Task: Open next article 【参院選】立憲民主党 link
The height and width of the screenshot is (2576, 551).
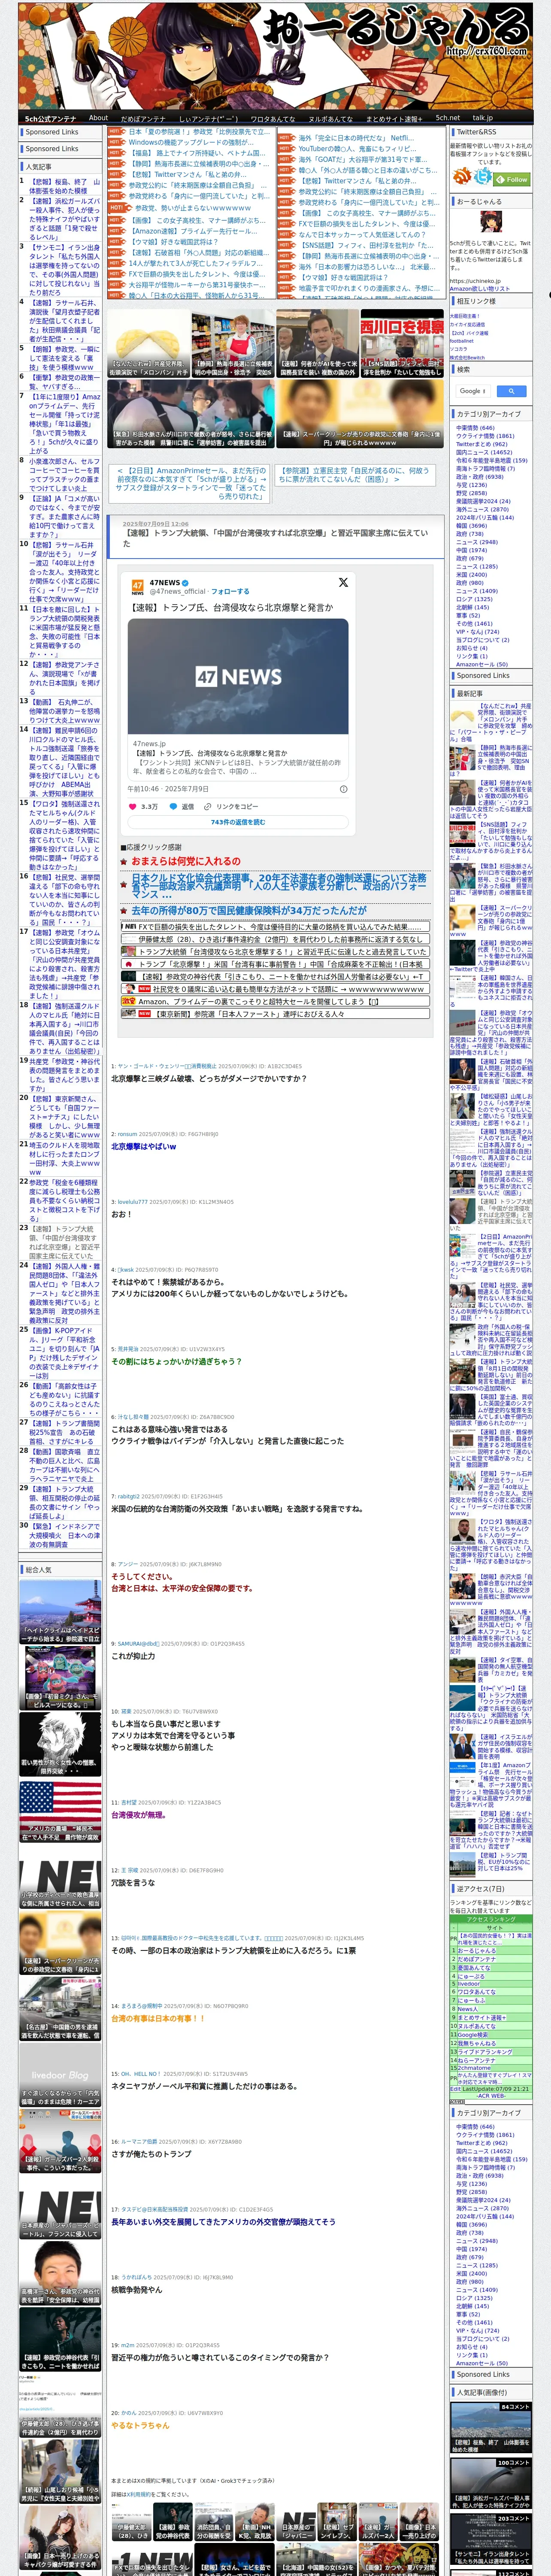Action: (x=354, y=475)
